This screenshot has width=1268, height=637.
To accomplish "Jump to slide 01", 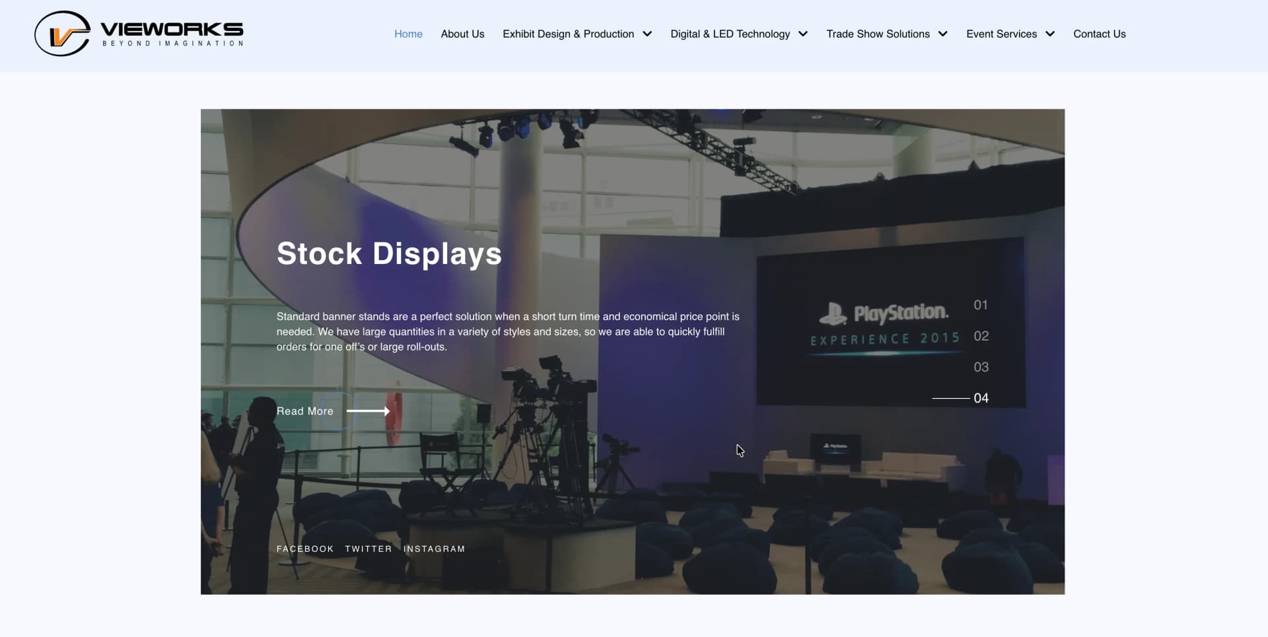I will 981,305.
